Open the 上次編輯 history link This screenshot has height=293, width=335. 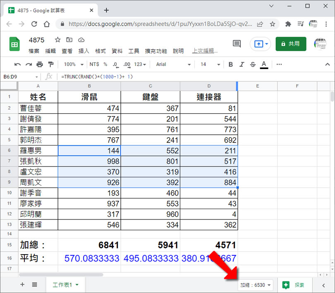point(205,51)
